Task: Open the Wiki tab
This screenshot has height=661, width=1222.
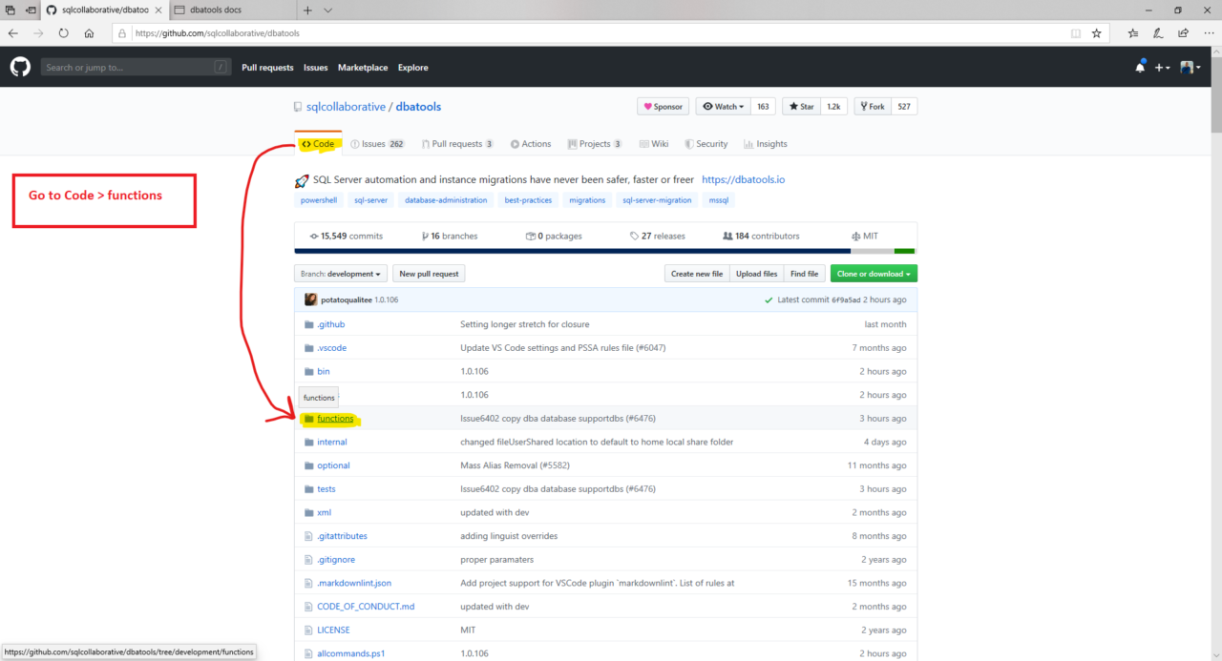Action: (x=654, y=144)
